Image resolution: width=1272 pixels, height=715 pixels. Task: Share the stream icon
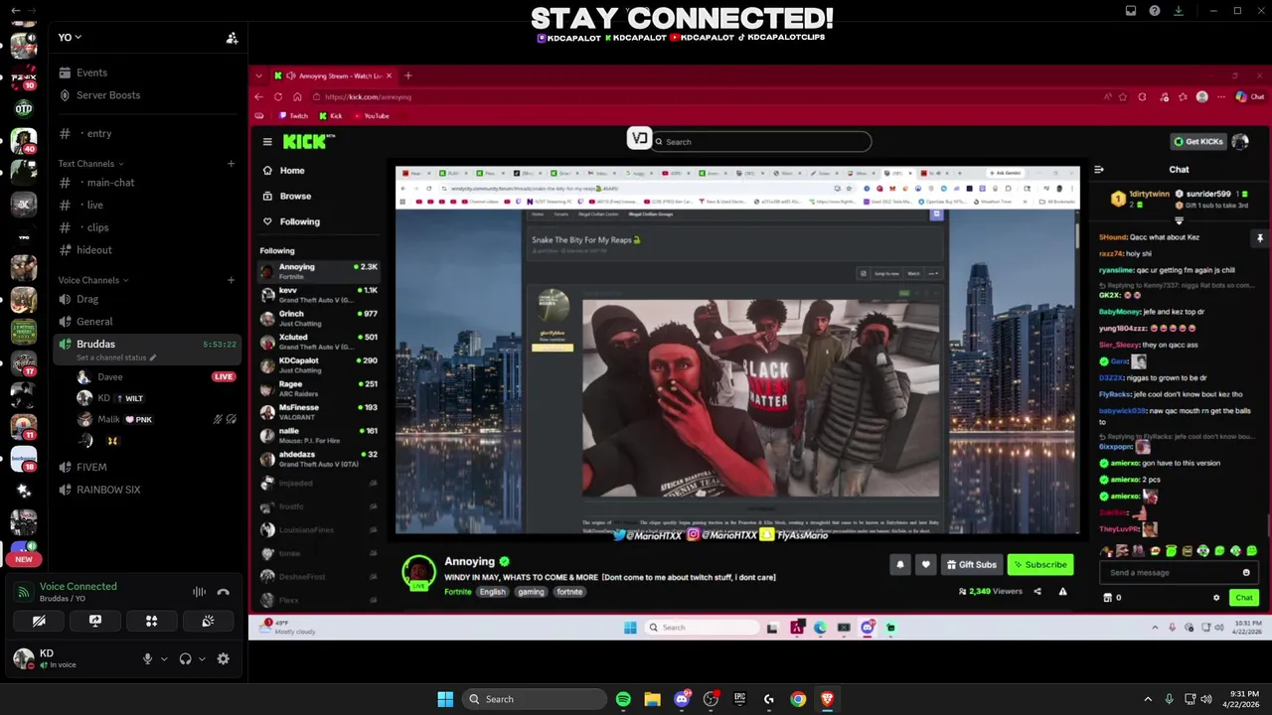[1037, 592]
